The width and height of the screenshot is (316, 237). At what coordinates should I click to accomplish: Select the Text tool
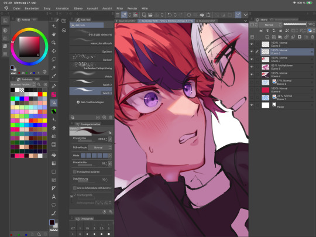(54, 197)
